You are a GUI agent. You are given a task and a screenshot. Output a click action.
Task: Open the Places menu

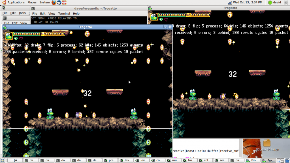tap(32, 2)
